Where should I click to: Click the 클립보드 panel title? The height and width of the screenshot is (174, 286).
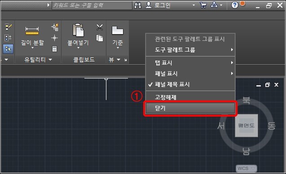(x=84, y=60)
